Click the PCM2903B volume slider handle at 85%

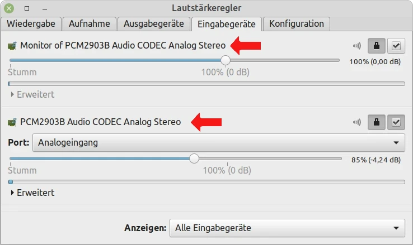coord(194,158)
